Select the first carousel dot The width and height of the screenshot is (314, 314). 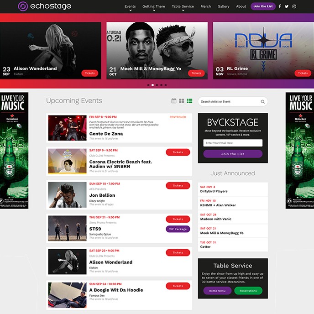pyautogui.click(x=148, y=85)
